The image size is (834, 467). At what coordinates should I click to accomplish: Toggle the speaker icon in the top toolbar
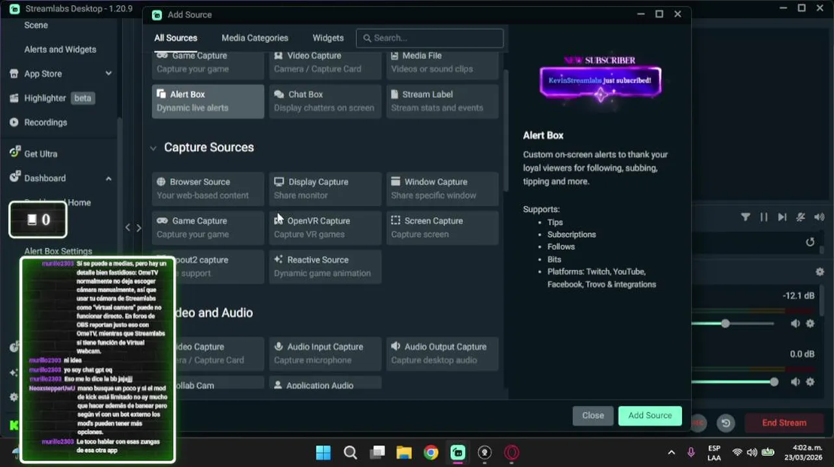tap(819, 217)
